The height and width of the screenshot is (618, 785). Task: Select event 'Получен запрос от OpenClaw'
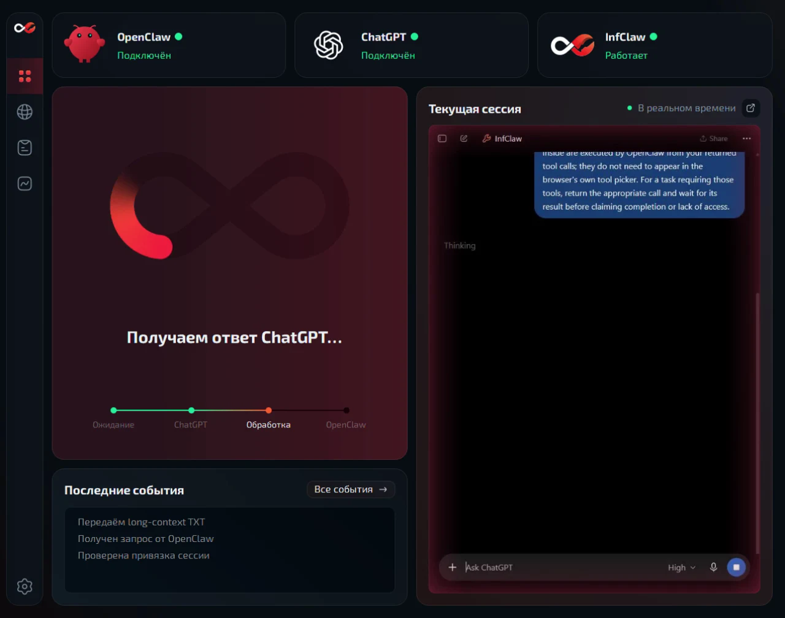tap(146, 539)
